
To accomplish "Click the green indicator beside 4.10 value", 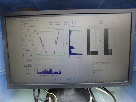I will click(x=115, y=23).
